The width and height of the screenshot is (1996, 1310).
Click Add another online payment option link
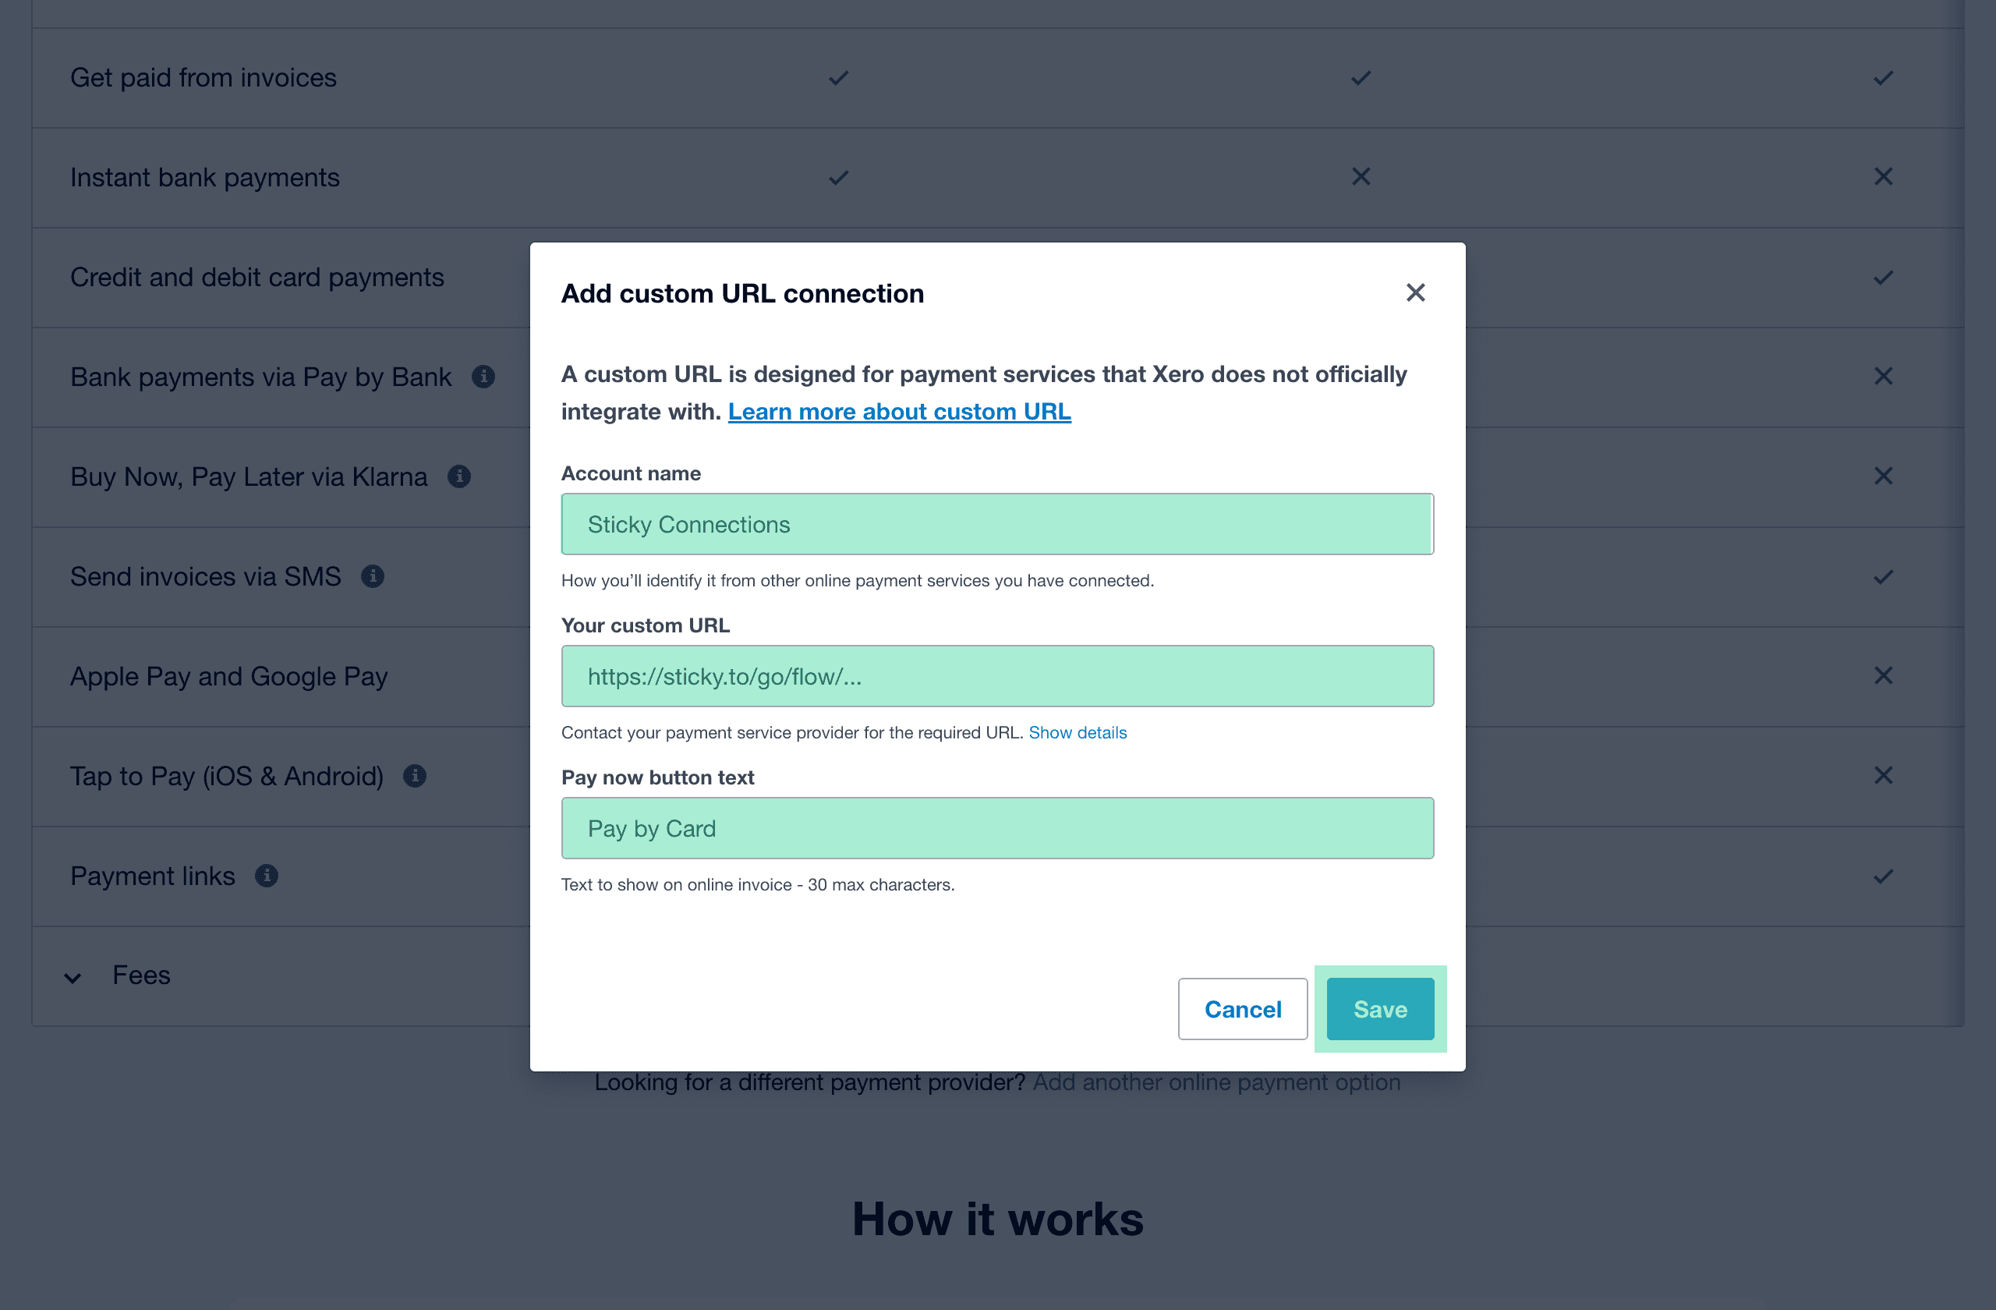[1216, 1083]
